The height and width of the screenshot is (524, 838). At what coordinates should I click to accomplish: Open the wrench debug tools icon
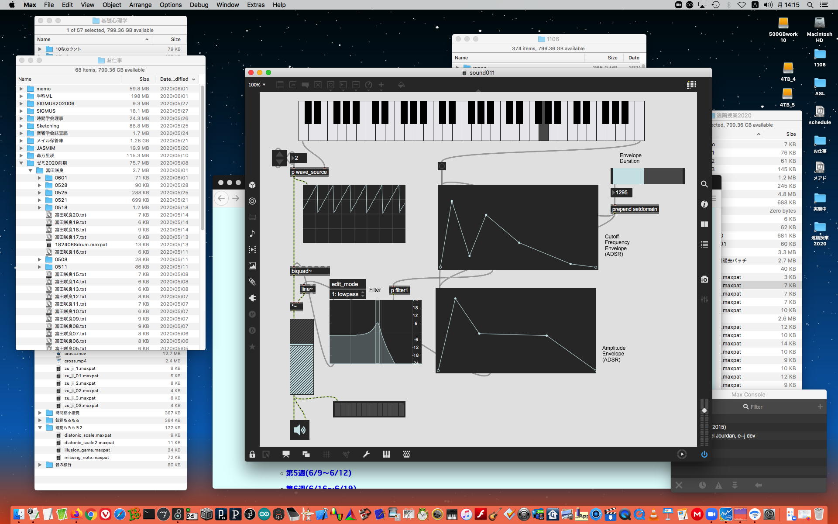(366, 454)
